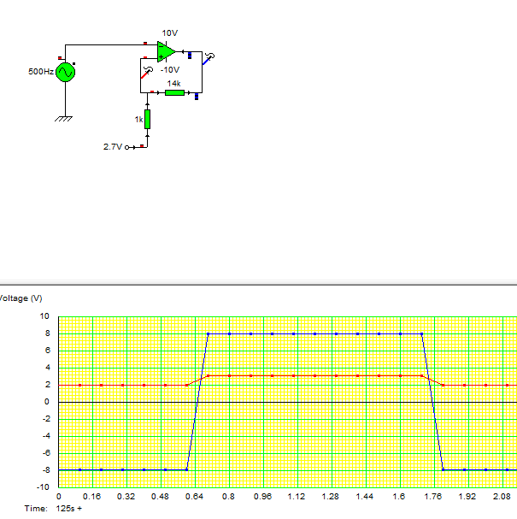This screenshot has height=519, width=517.
Task: Click the -8 voltage axis tick label
Action: click(46, 470)
